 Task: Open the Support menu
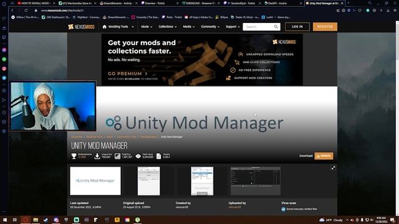(x=233, y=27)
